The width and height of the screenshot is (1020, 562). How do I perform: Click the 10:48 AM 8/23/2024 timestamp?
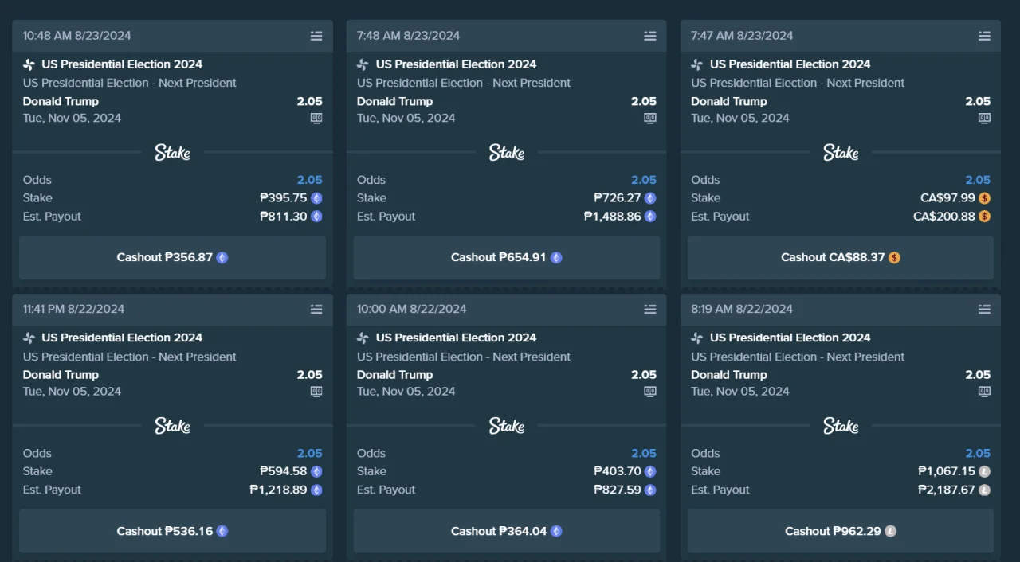tap(77, 36)
